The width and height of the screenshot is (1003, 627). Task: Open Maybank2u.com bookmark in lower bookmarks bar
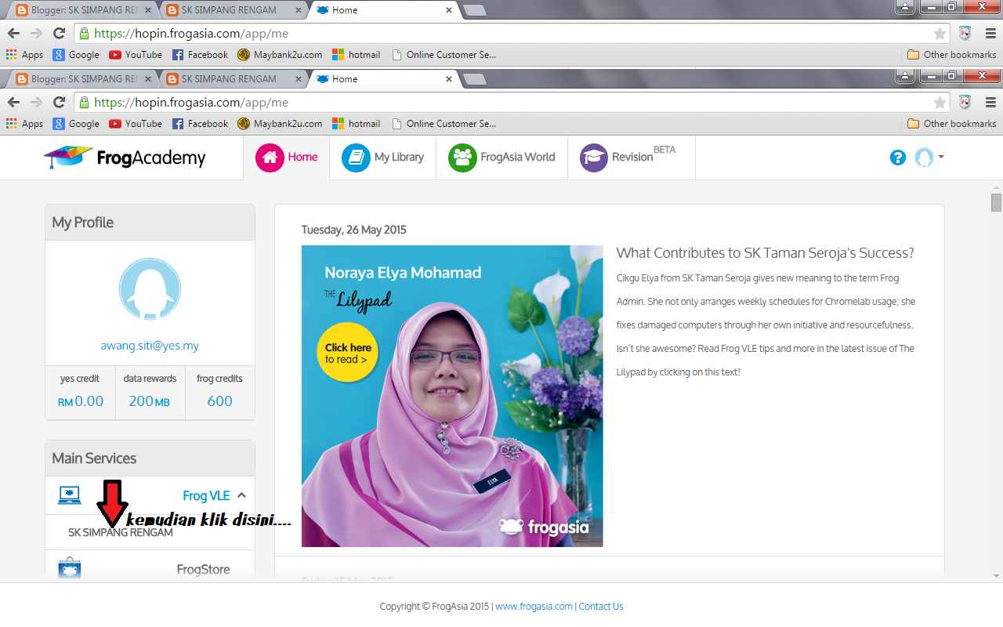click(280, 124)
